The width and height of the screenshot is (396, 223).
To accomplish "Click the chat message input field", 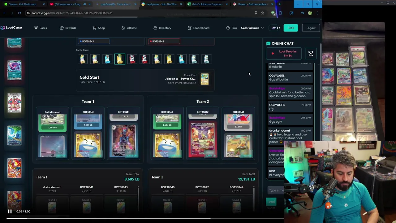I will pos(276,190).
